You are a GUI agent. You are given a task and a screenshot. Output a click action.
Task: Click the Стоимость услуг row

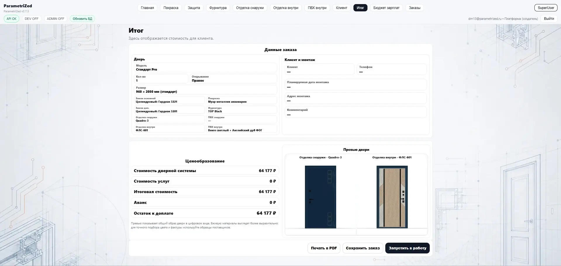pos(205,181)
